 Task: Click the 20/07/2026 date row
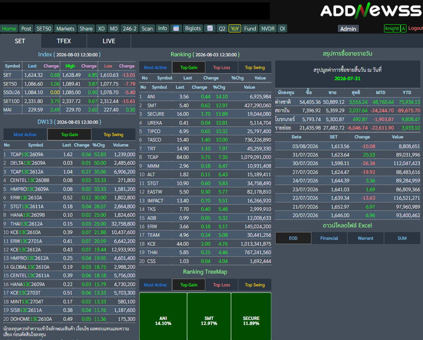tap(347, 215)
